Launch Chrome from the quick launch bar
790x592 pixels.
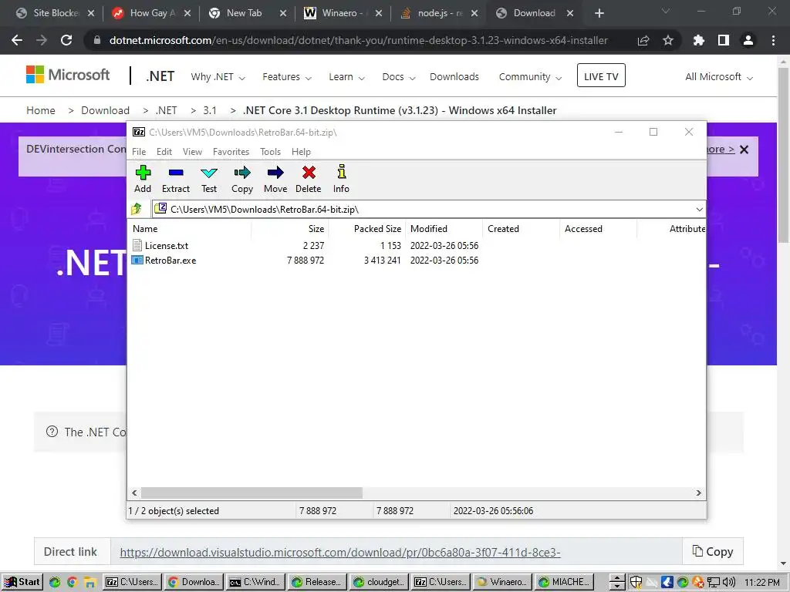pyautogui.click(x=72, y=583)
